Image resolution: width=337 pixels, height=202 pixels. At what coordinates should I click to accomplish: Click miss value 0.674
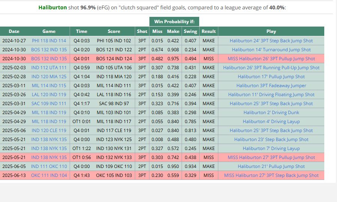coord(157,50)
